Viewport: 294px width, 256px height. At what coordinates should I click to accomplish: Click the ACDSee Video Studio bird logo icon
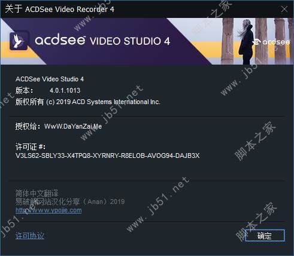pos(19,41)
